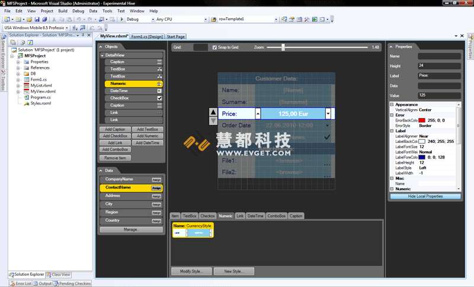Expand the References node in Solution Explorer
The width and height of the screenshot is (474, 287).
point(18,68)
